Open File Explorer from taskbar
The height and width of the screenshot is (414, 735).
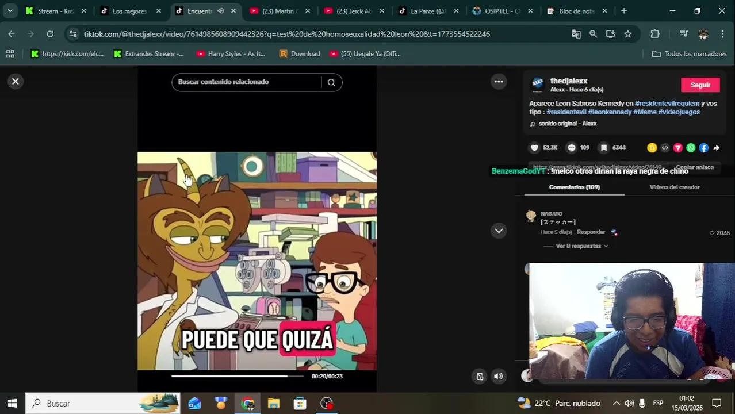[274, 404]
